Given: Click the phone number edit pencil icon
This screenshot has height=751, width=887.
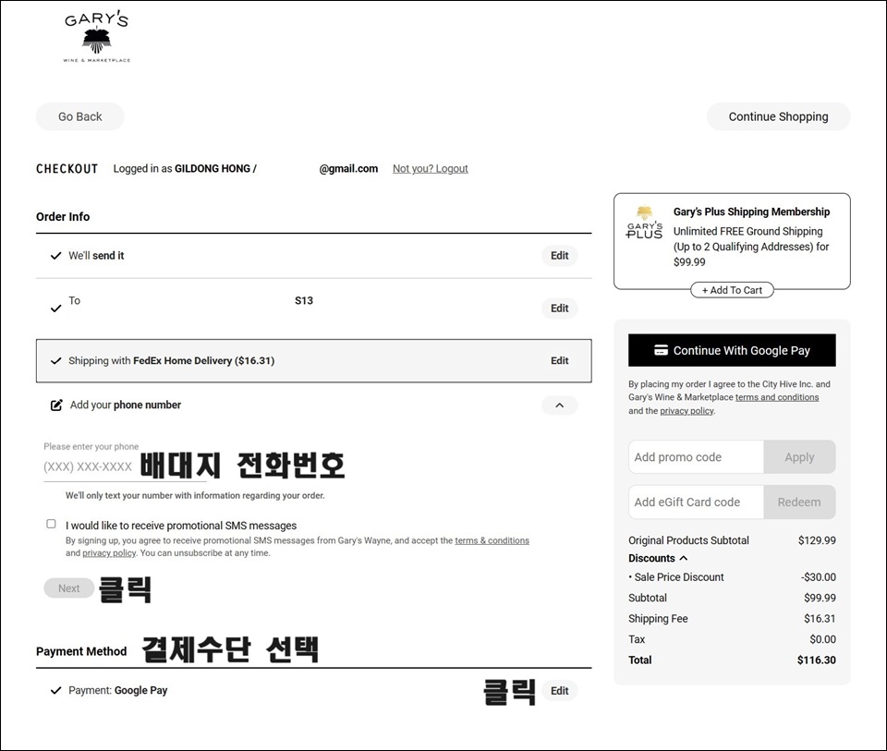Looking at the screenshot, I should tap(56, 405).
